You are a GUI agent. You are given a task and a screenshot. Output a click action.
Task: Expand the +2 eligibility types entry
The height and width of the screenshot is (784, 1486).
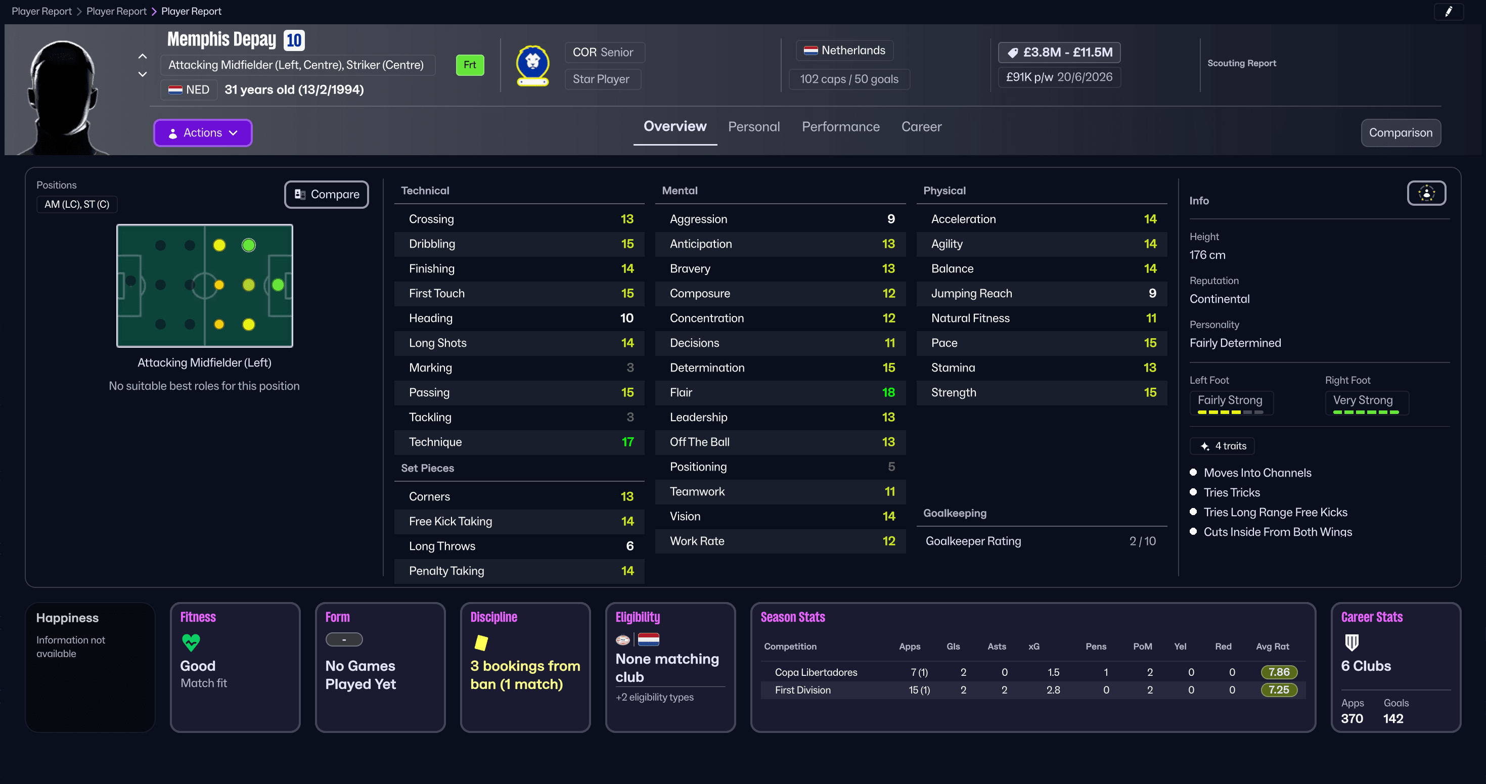click(655, 697)
